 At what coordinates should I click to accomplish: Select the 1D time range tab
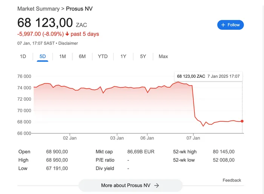pyautogui.click(x=23, y=57)
